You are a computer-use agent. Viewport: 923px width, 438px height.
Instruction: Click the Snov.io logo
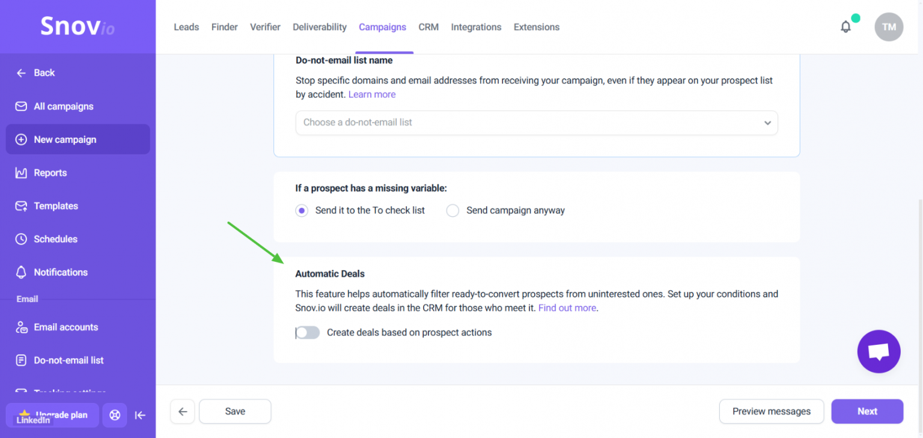pos(78,26)
